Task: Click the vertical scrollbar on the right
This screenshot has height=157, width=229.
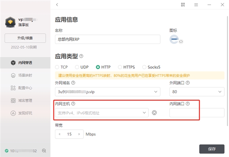Action: [x=227, y=71]
